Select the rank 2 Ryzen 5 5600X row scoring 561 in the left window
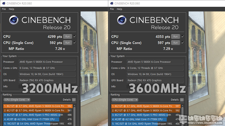The width and height of the screenshot is (225, 126). pyautogui.click(x=38, y=110)
